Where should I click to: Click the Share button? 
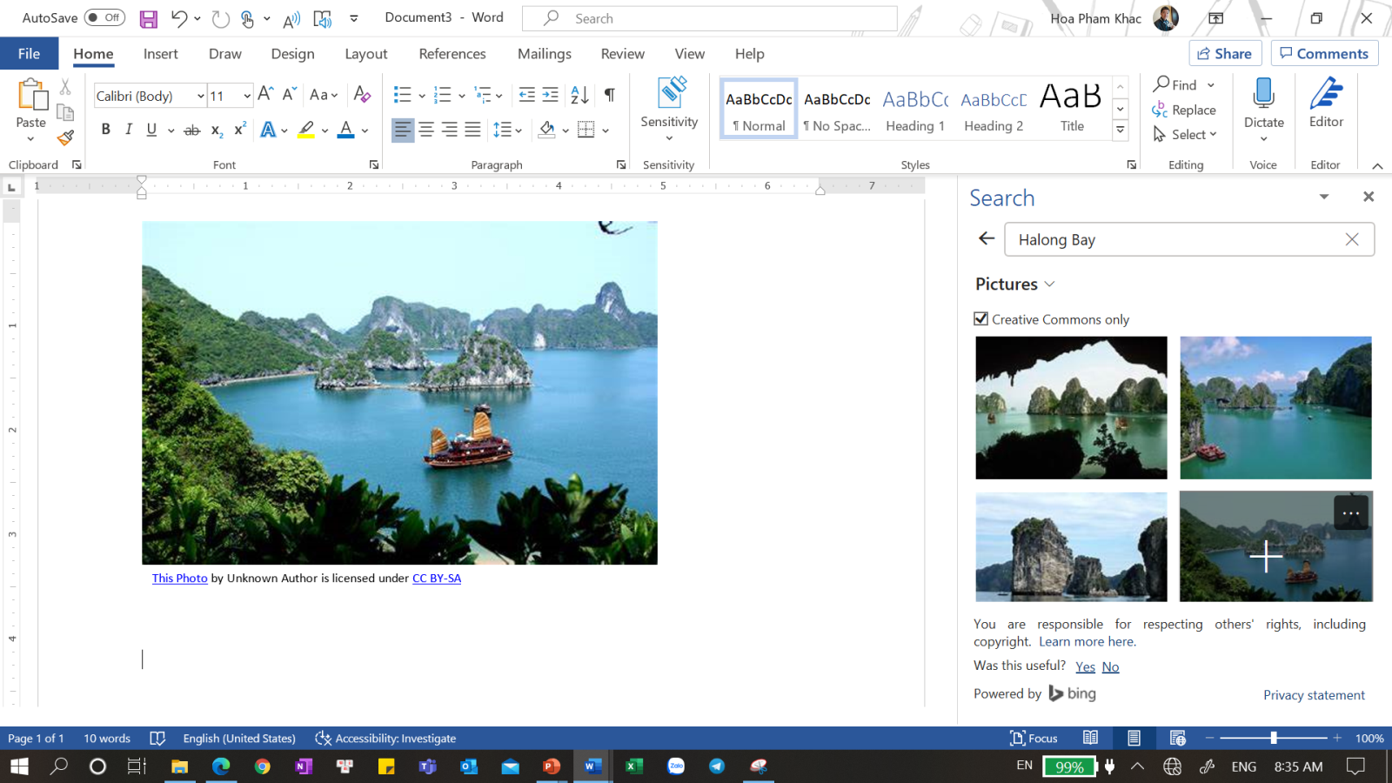[x=1224, y=54]
